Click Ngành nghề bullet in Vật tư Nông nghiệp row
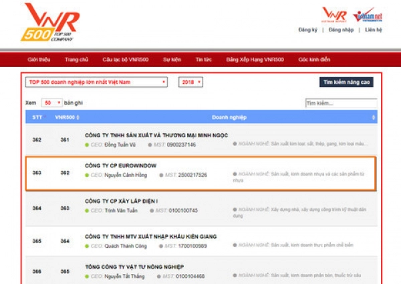The width and height of the screenshot is (401, 284). [235, 275]
